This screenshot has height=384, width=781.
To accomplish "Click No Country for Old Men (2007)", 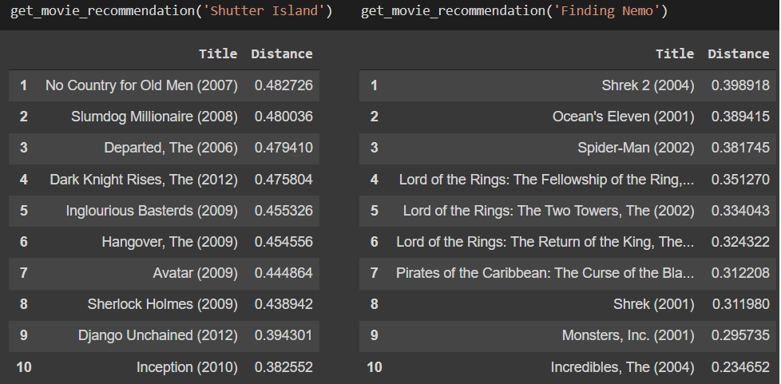I will (141, 85).
